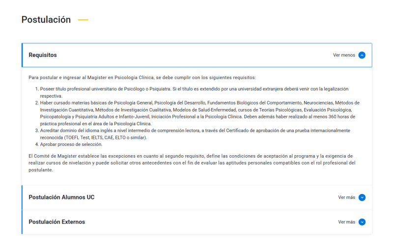Click the paragraph beginning "El Comité de Magíster"
Viewport: 393px width, 250px height.
192,163
